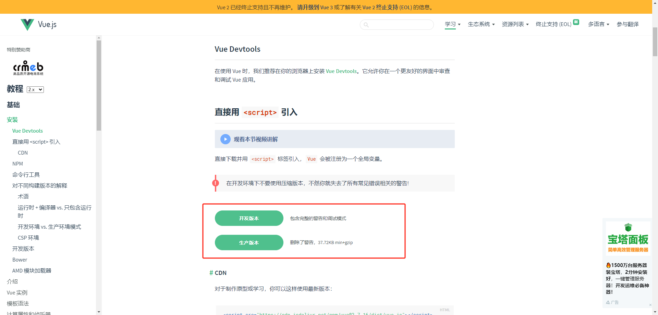Click the page vertical scrollbar thumb

[655, 42]
